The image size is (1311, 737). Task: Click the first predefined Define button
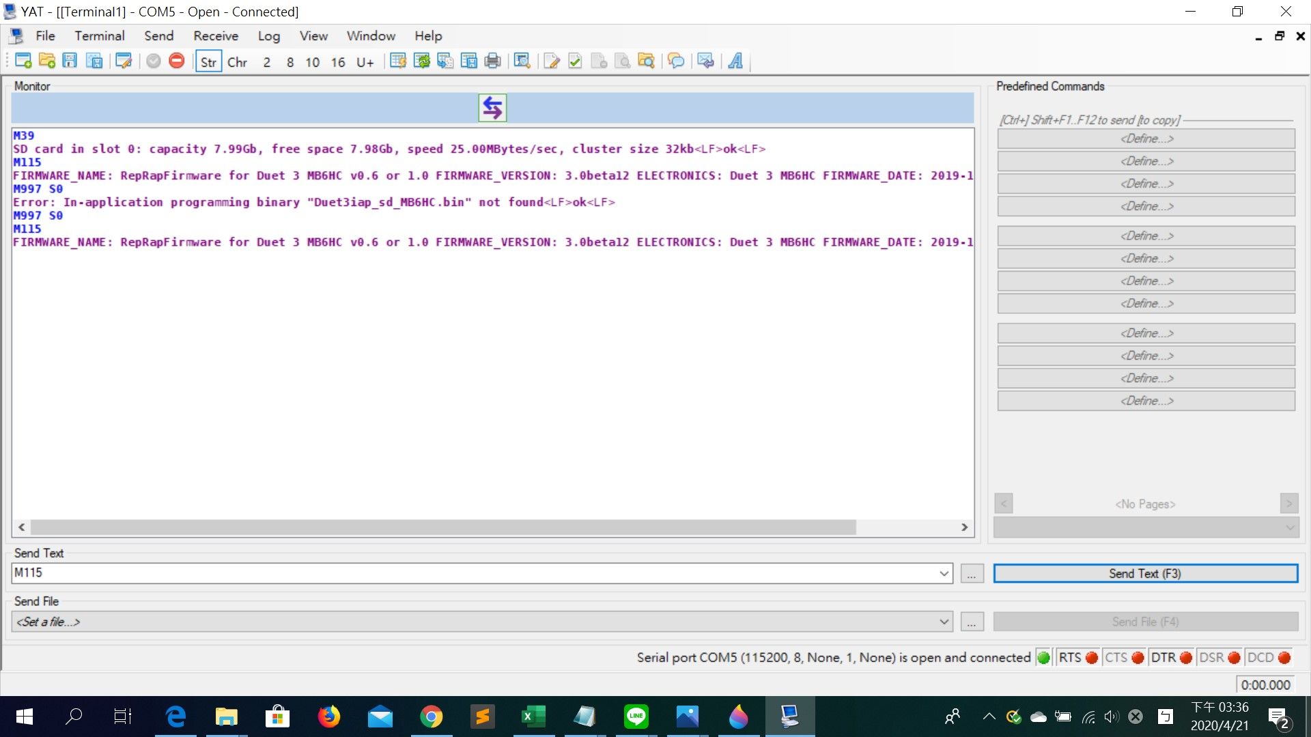point(1146,139)
